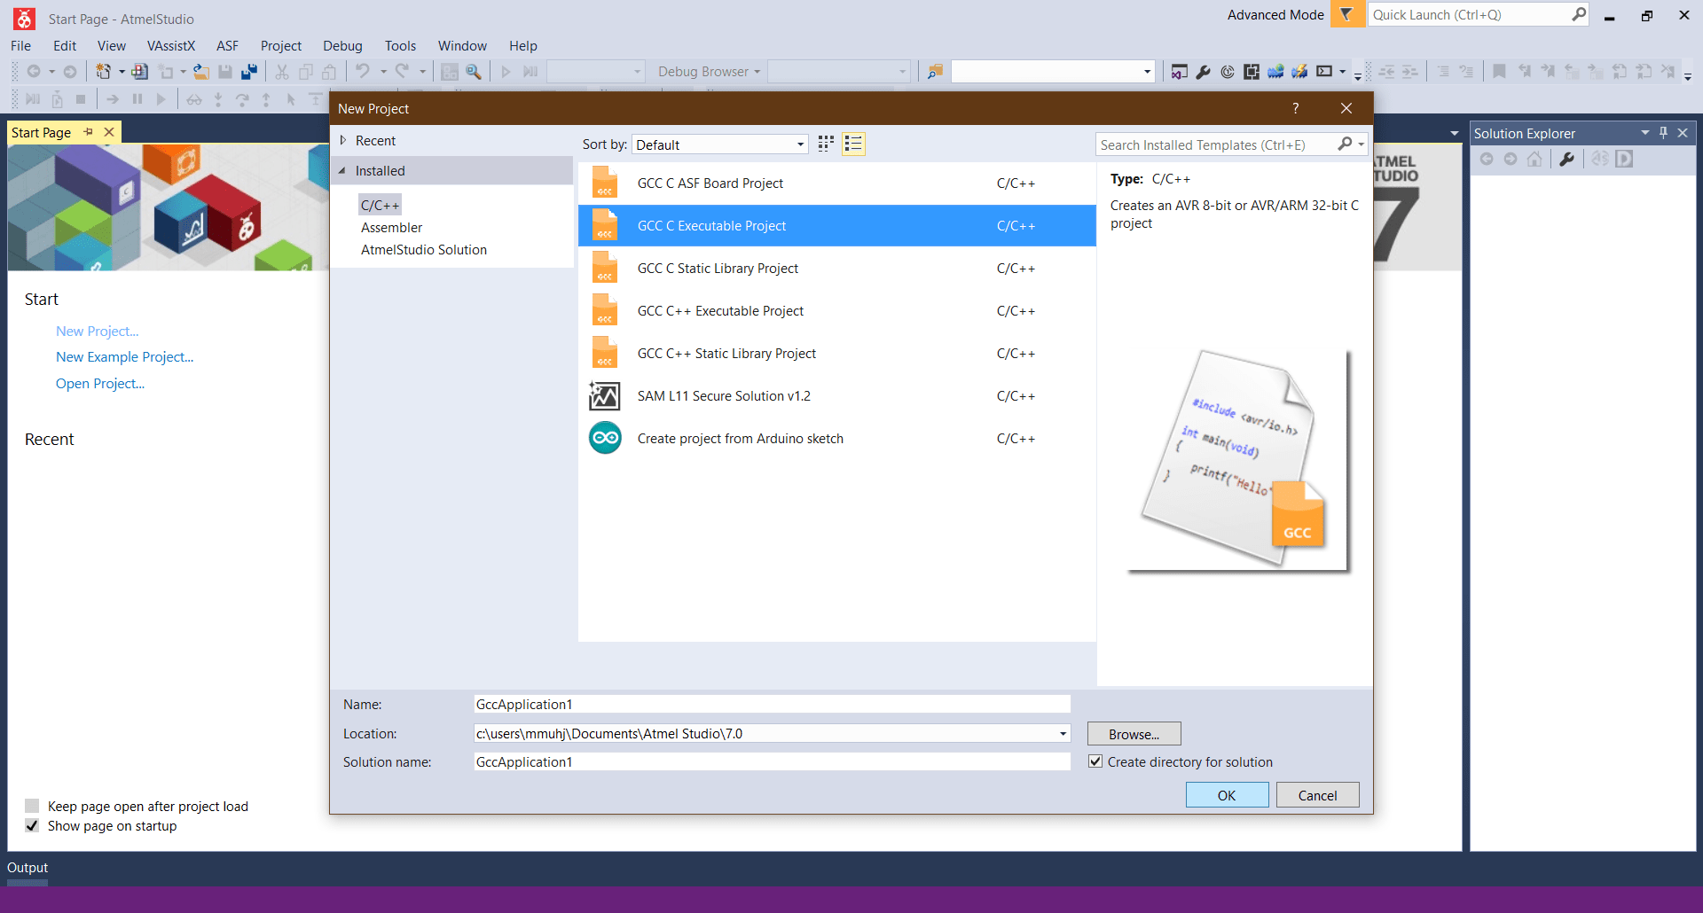Click the New Project... link on Start Page
1703x913 pixels.
pyautogui.click(x=98, y=331)
